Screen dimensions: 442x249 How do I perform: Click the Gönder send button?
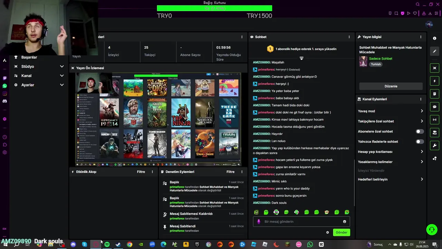tap(342, 232)
